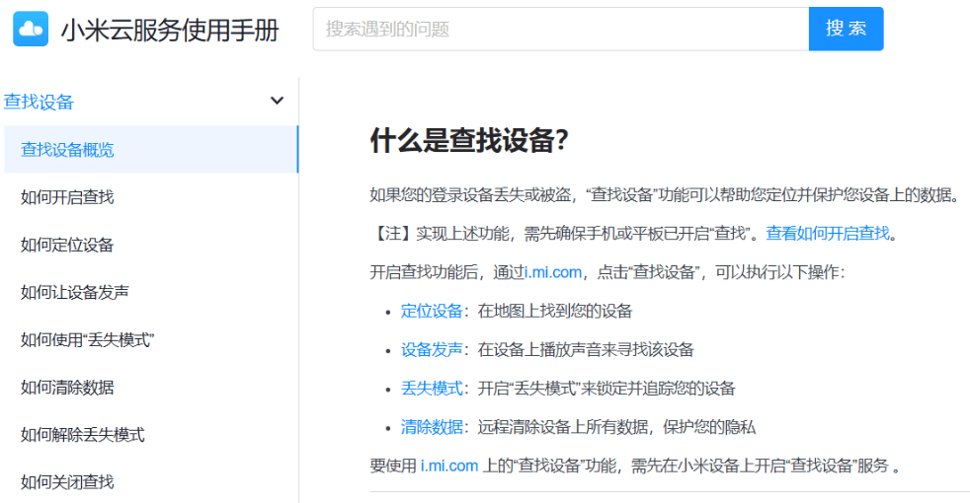Focus the 搜索遇到的问题 search field
The width and height of the screenshot is (970, 503).
[561, 29]
